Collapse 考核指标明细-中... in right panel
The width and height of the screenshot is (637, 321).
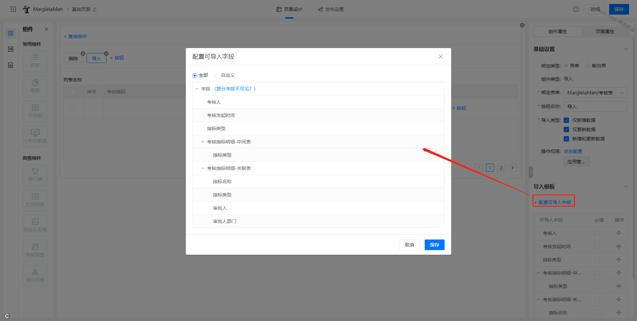[538, 273]
